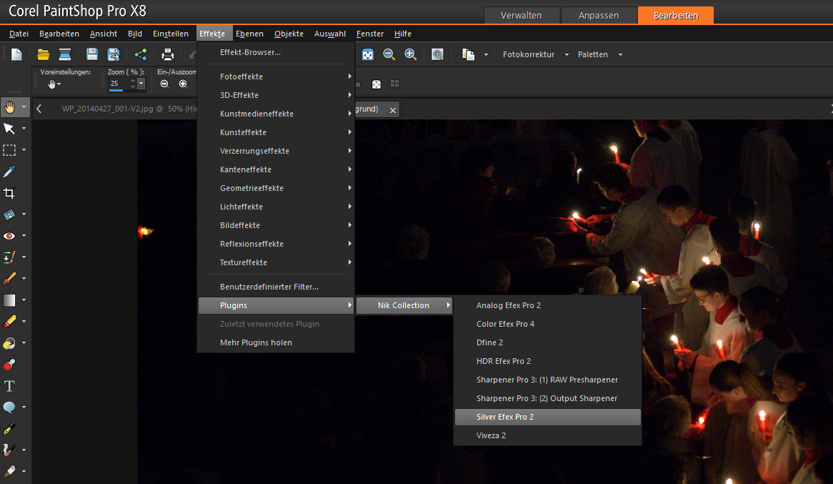Open the Datei menu

point(19,34)
